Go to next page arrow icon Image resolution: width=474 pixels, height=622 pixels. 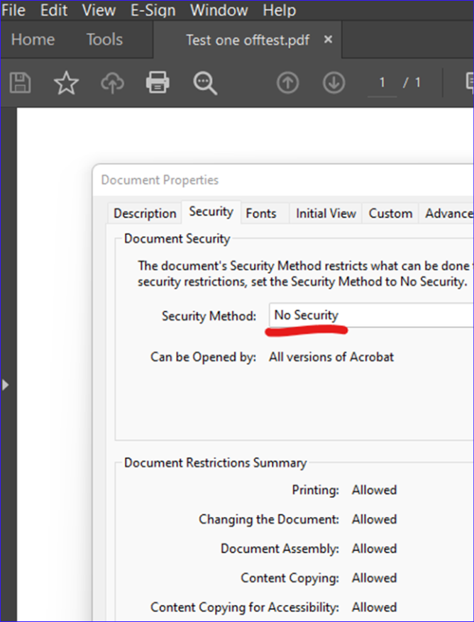(334, 83)
